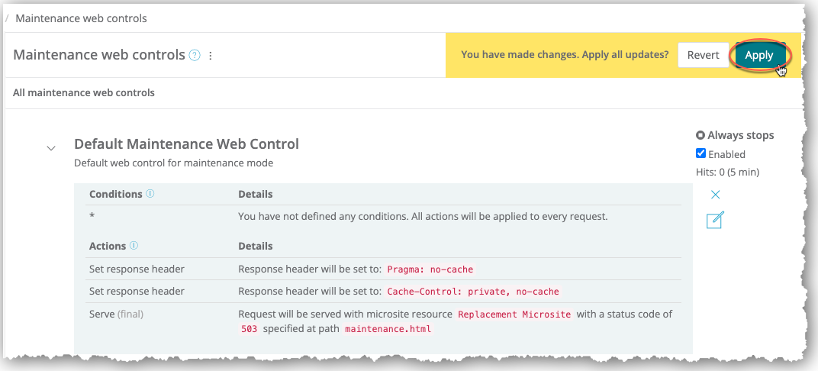Click the maintenance.html path value
This screenshot has height=371, width=818.
tap(388, 329)
